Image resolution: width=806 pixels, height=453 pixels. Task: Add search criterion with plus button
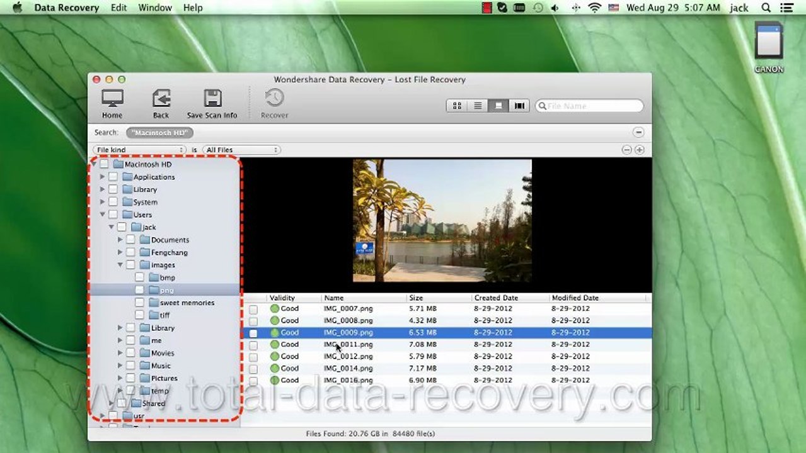pos(640,150)
